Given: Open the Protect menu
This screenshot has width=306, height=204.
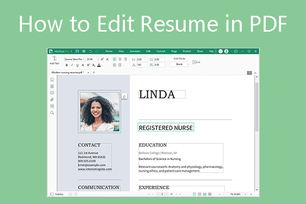Looking at the screenshot, I should pos(187,51).
